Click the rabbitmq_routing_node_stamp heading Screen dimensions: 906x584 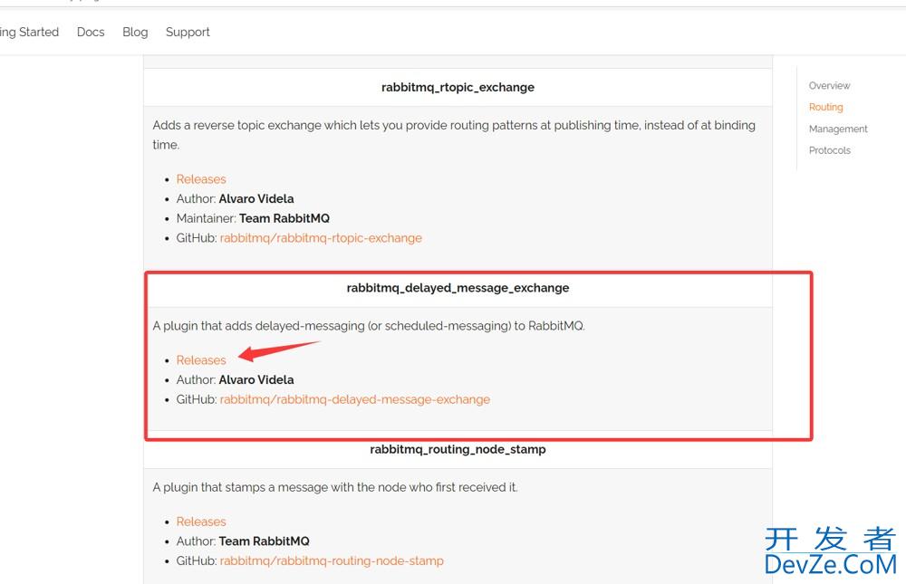pos(458,449)
